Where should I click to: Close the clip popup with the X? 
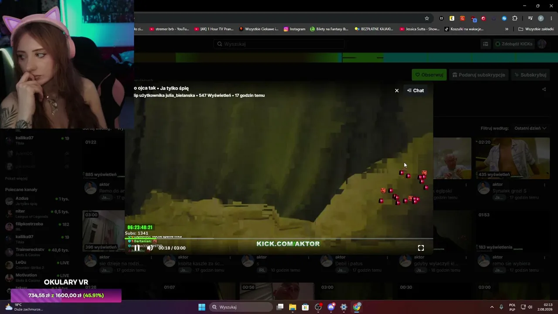[397, 91]
